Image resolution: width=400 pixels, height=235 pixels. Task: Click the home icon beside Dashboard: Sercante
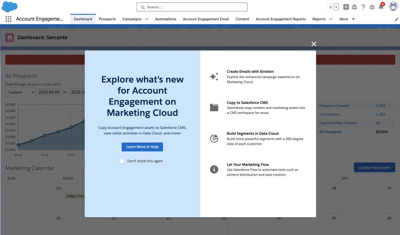click(x=9, y=37)
